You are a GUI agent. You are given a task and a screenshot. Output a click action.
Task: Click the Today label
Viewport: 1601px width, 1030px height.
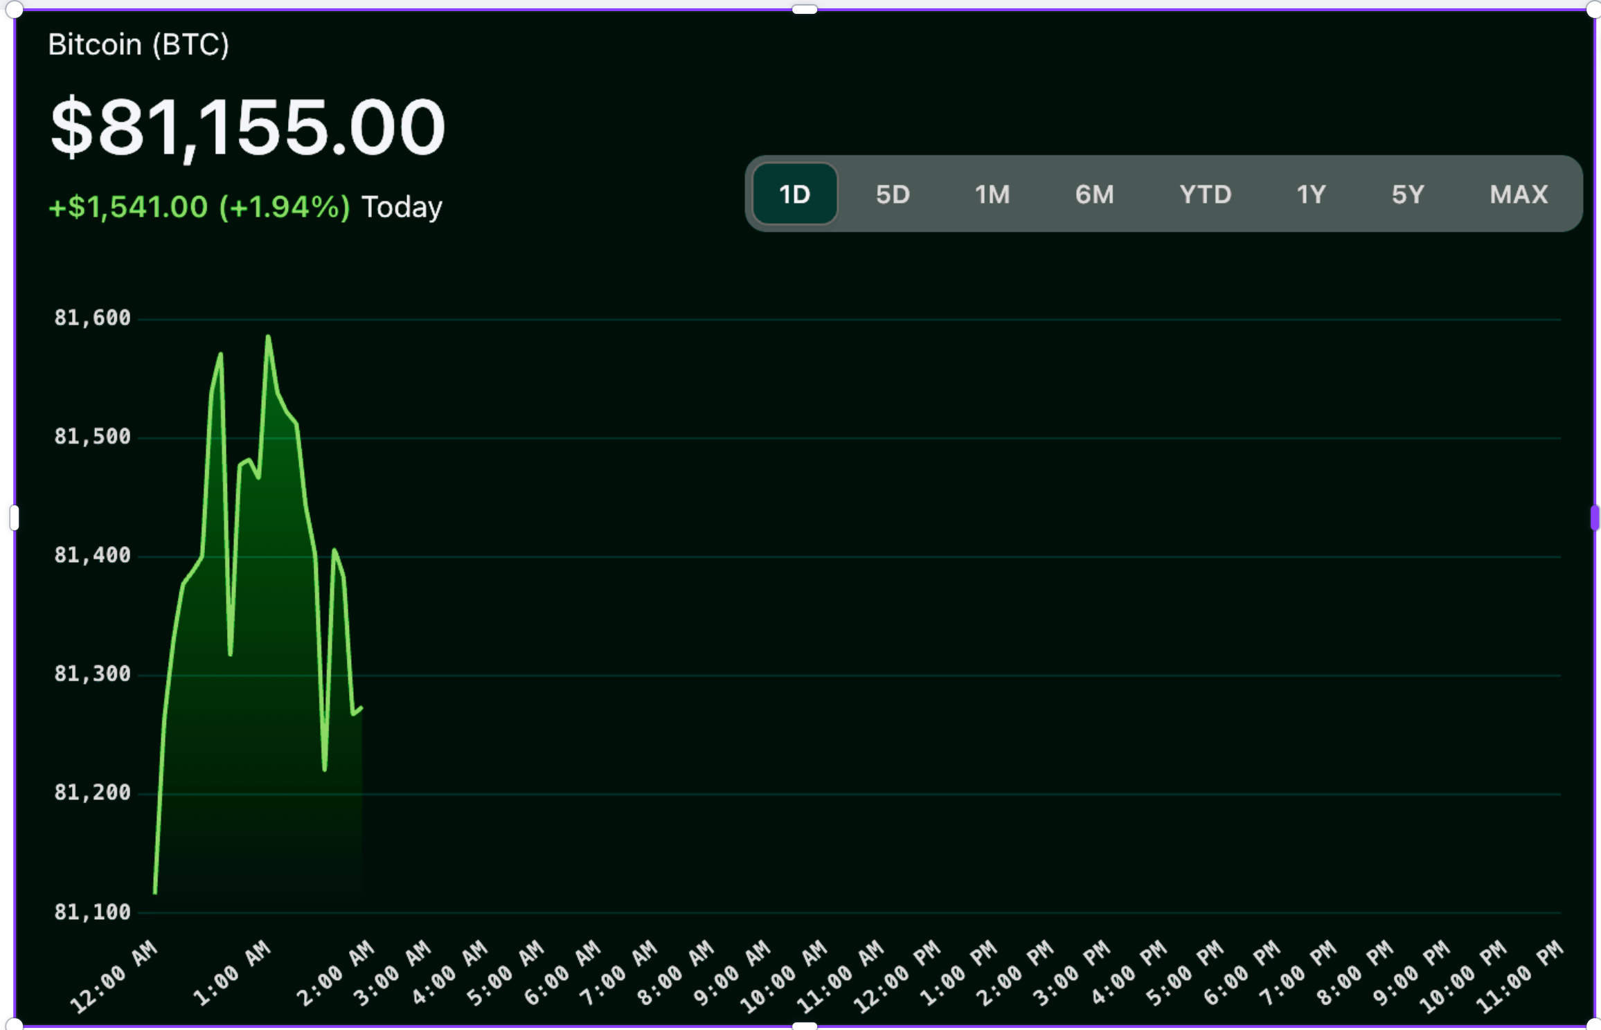tap(402, 207)
